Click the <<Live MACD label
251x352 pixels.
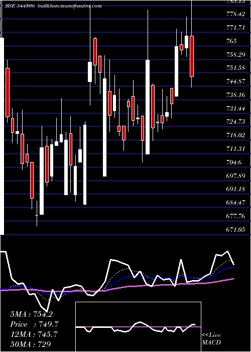tap(211, 338)
